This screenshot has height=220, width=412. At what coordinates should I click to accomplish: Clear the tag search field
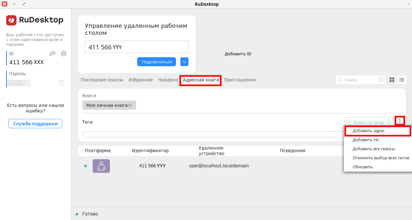click(389, 122)
